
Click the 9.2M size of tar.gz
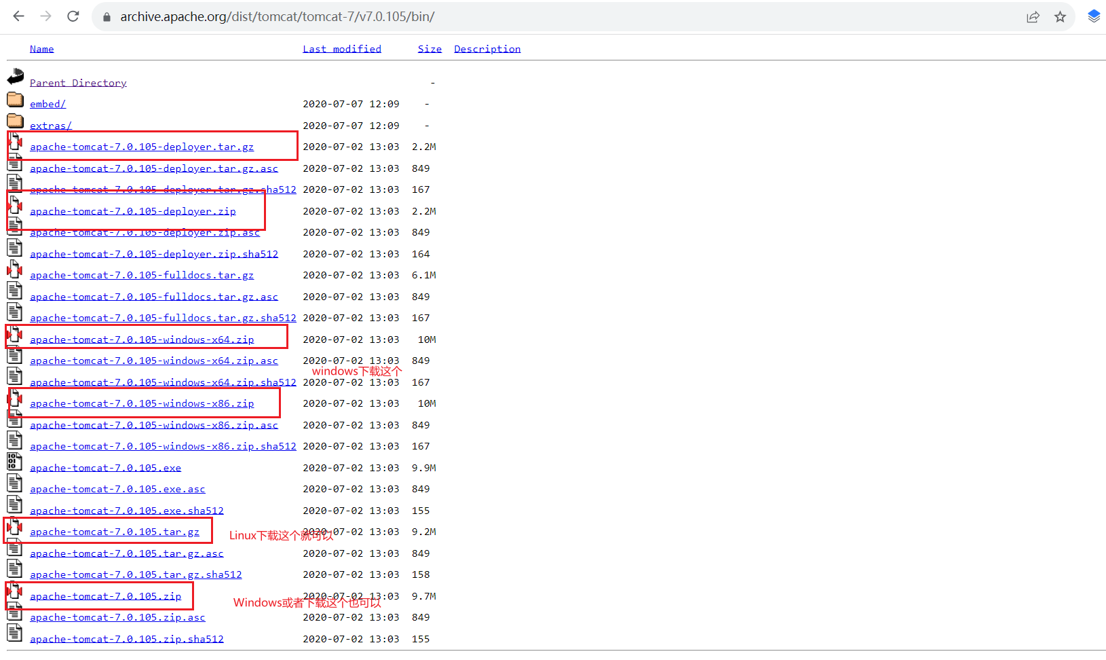coord(424,532)
